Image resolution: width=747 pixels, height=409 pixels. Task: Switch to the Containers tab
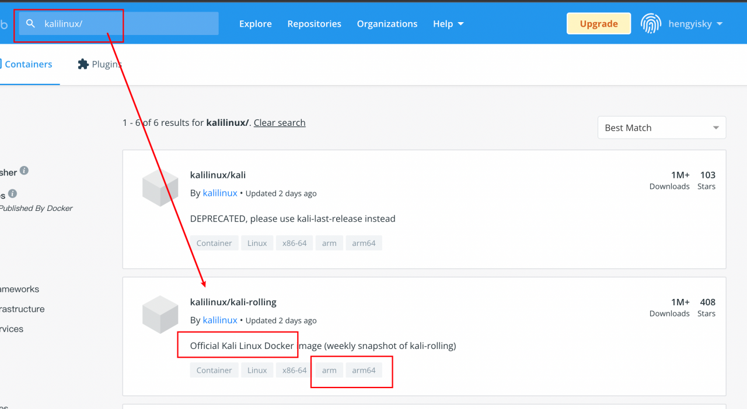tap(28, 64)
